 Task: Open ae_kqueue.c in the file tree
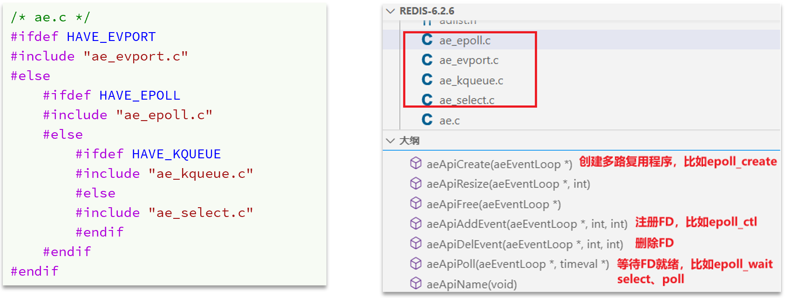(x=471, y=81)
